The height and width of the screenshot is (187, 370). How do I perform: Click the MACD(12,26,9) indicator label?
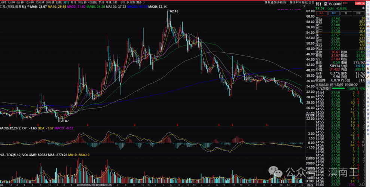11,128
